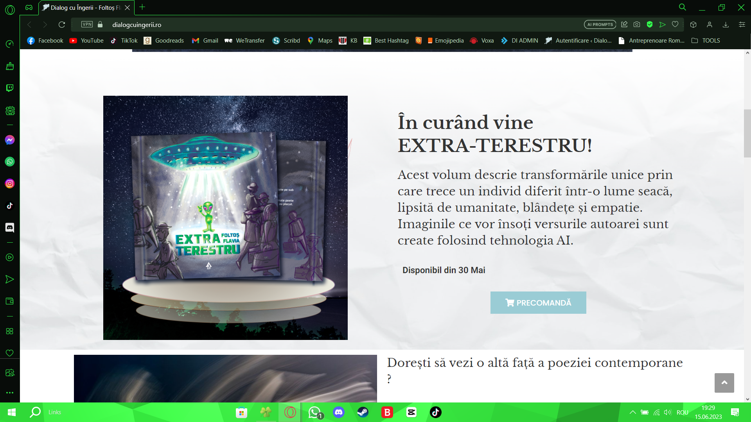Add the page to bookmarks with the heart icon
This screenshot has height=422, width=751.
tap(675, 25)
